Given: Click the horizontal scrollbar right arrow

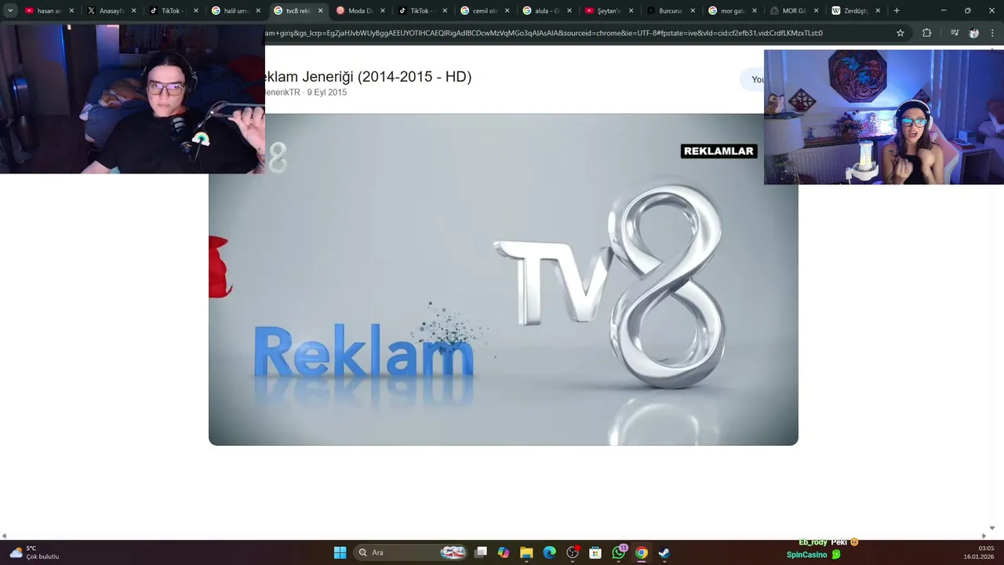Looking at the screenshot, I should coord(984,536).
